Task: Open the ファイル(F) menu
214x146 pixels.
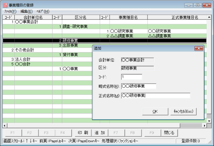Action: click(10, 11)
